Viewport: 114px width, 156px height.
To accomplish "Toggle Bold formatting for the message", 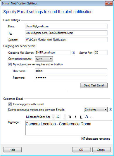I will [70, 117].
